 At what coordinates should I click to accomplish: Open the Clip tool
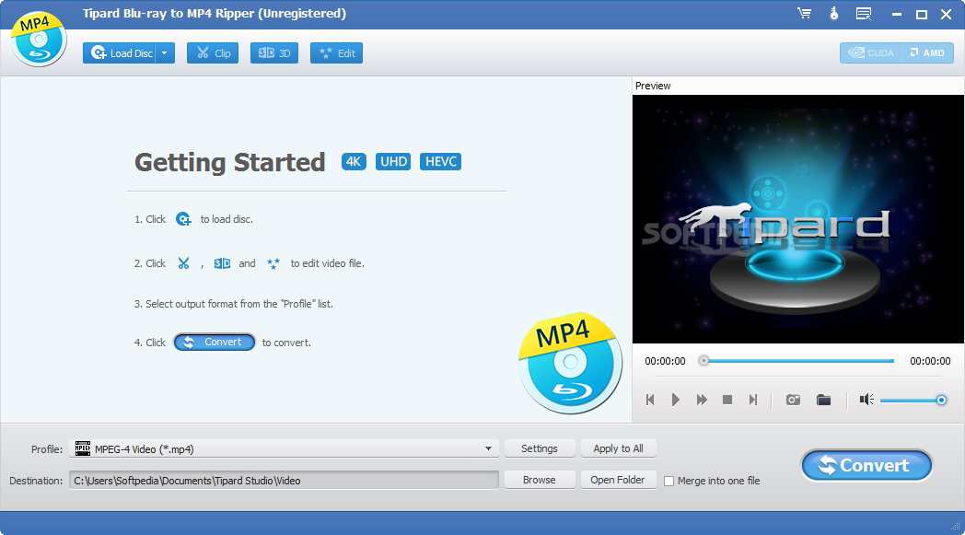pyautogui.click(x=213, y=52)
